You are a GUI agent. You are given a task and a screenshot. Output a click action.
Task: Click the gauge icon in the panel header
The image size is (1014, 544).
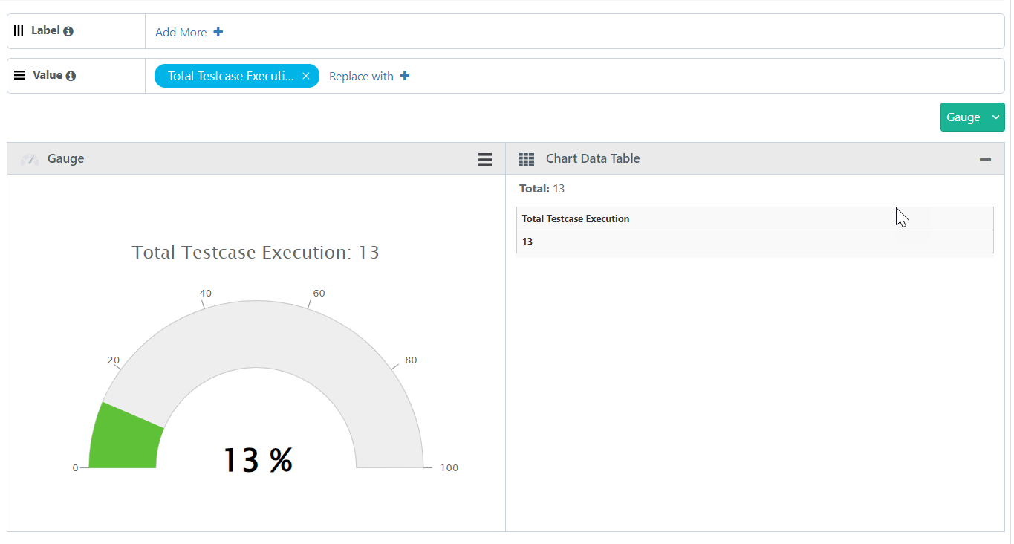tap(30, 159)
